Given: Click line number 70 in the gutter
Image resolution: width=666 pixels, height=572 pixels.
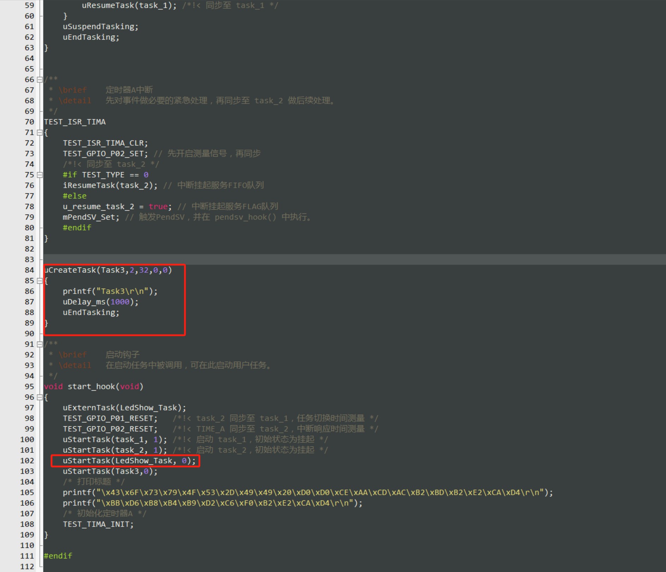Looking at the screenshot, I should 29,122.
